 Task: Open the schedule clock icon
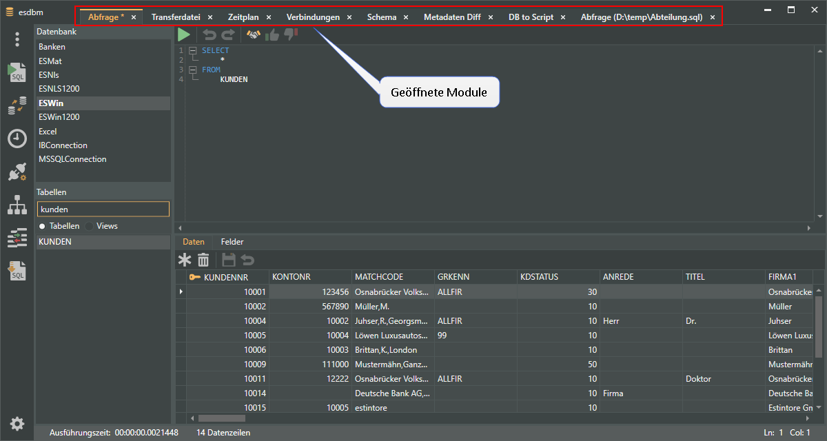[17, 138]
